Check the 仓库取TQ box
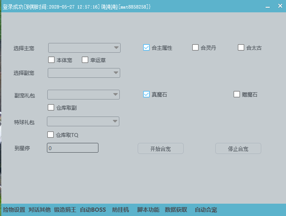Viewport: 286px width, 216px height. tap(51, 135)
